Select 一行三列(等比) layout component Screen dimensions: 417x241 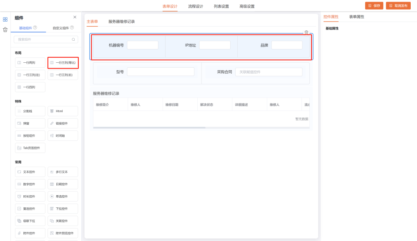click(63, 63)
